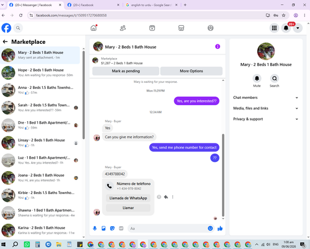Open Windows Start menu
310x249 pixels.
[4, 245]
